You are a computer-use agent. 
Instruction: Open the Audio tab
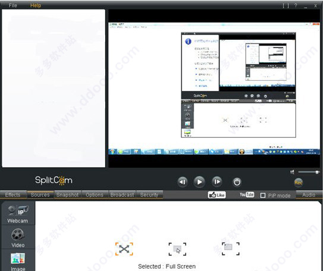[x=309, y=195]
